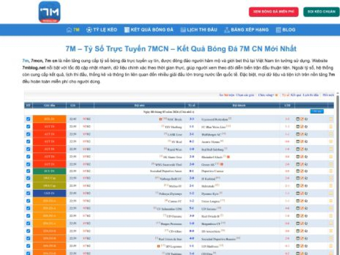Open match analysis icon in CD Alfaro row
Screen dimensions: 340x255
tap(297, 231)
